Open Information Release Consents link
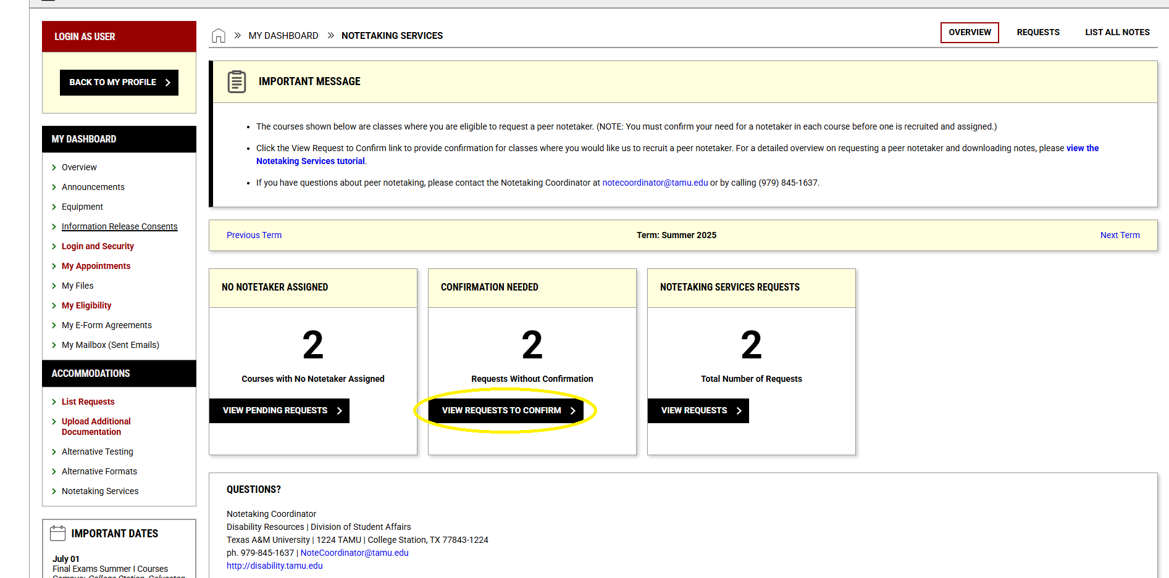This screenshot has width=1169, height=578. pyautogui.click(x=119, y=226)
